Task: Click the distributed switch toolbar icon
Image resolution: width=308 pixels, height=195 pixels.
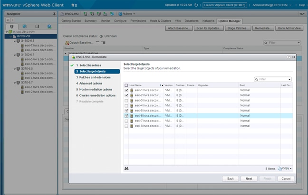Action: (112, 14)
